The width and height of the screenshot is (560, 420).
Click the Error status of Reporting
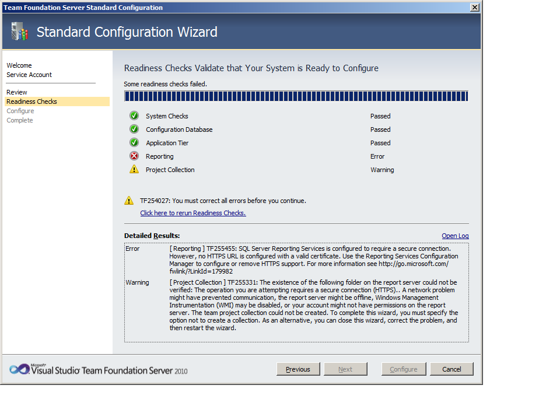(377, 156)
